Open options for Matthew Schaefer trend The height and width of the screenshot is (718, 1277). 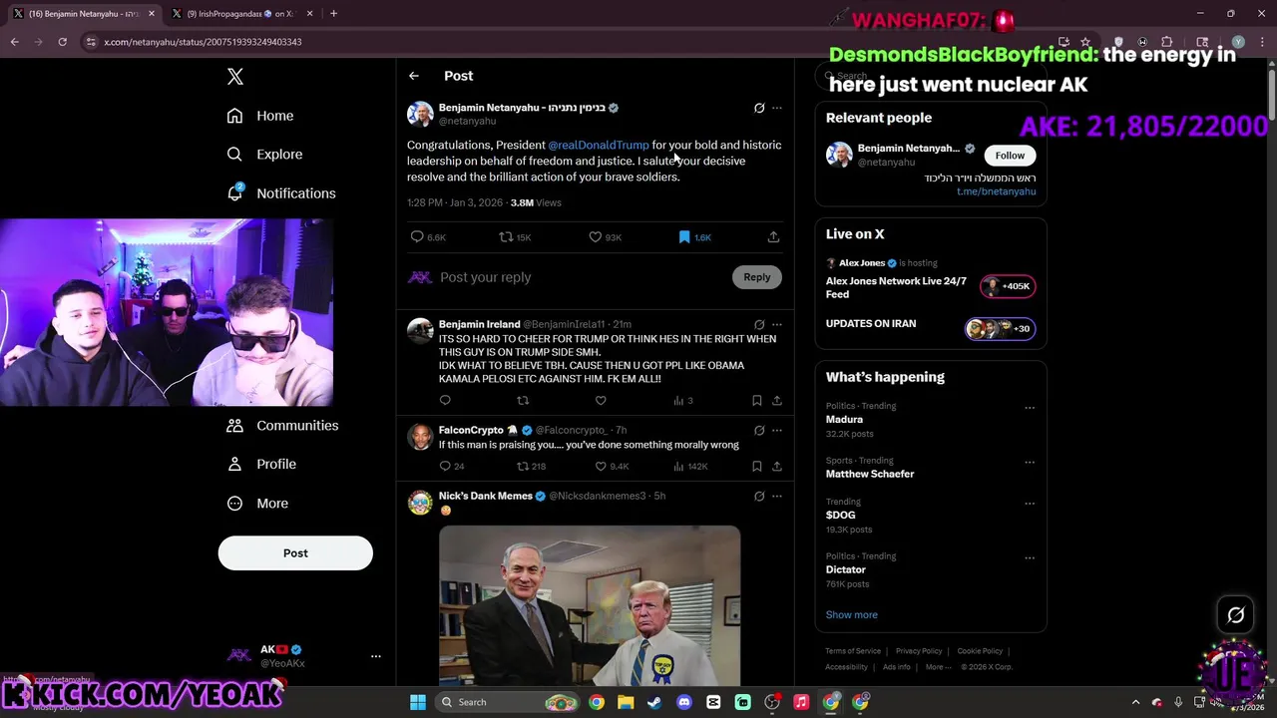tap(1030, 463)
